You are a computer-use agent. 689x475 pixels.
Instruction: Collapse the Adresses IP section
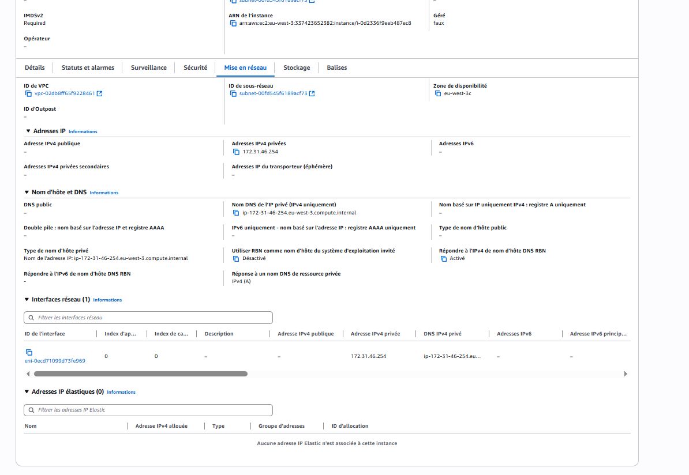28,131
